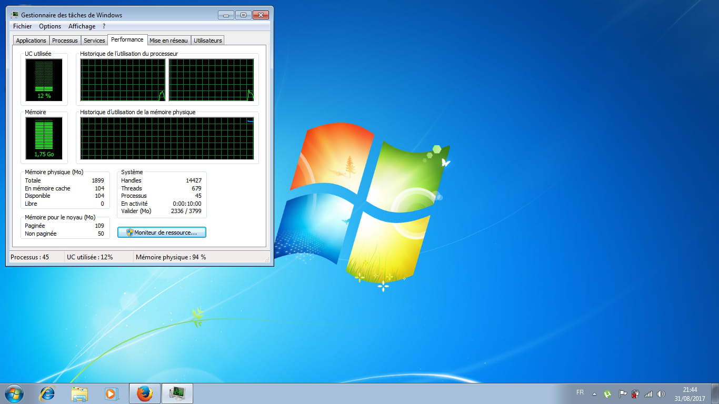Click the physical memory history graph
The width and height of the screenshot is (719, 404).
(167, 138)
